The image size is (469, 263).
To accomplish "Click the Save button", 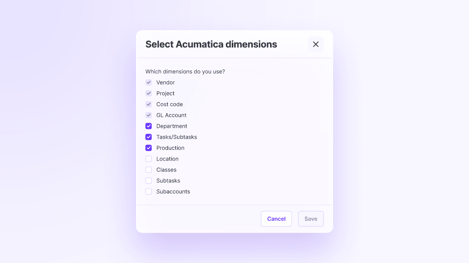I will click(311, 219).
